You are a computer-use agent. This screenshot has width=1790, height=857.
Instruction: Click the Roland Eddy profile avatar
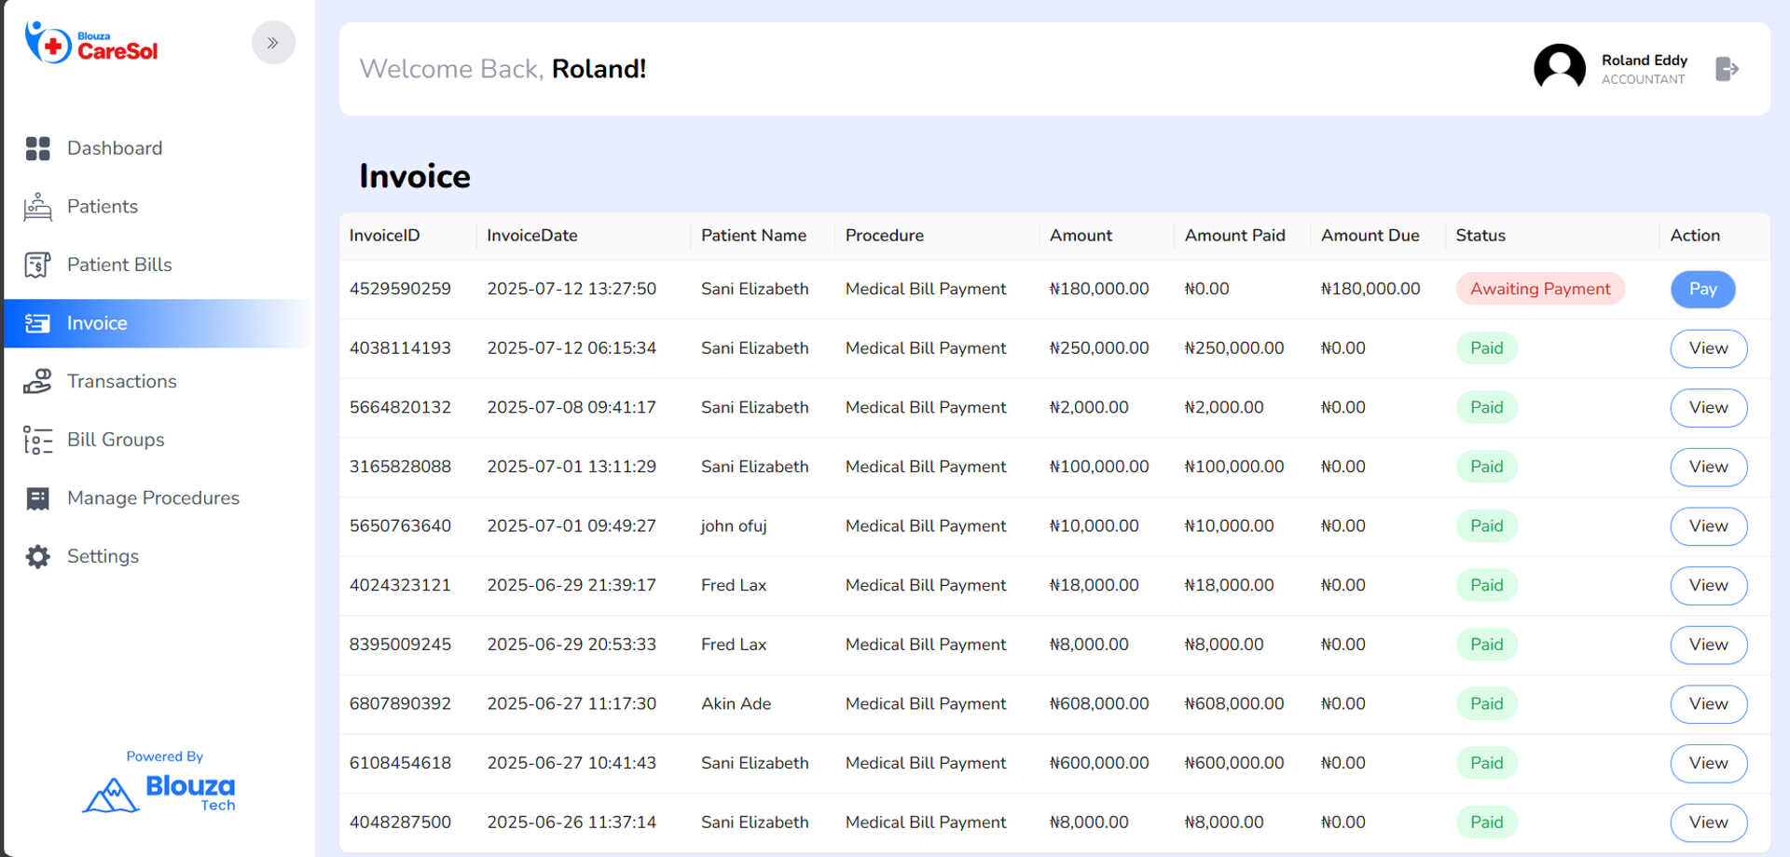[1559, 69]
